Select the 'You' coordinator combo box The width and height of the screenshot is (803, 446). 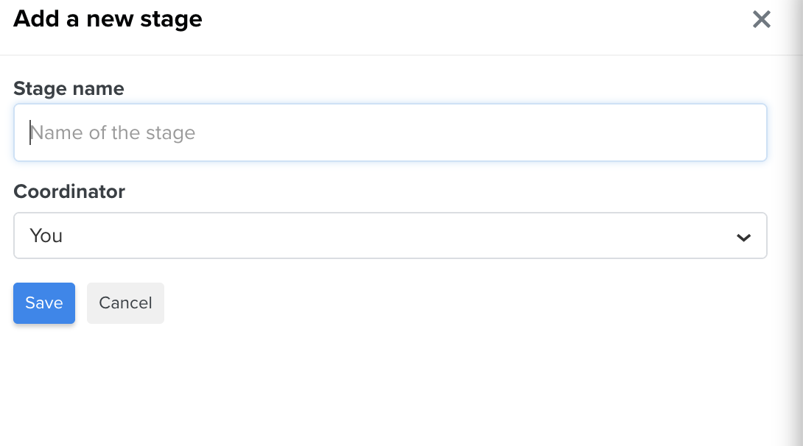390,236
